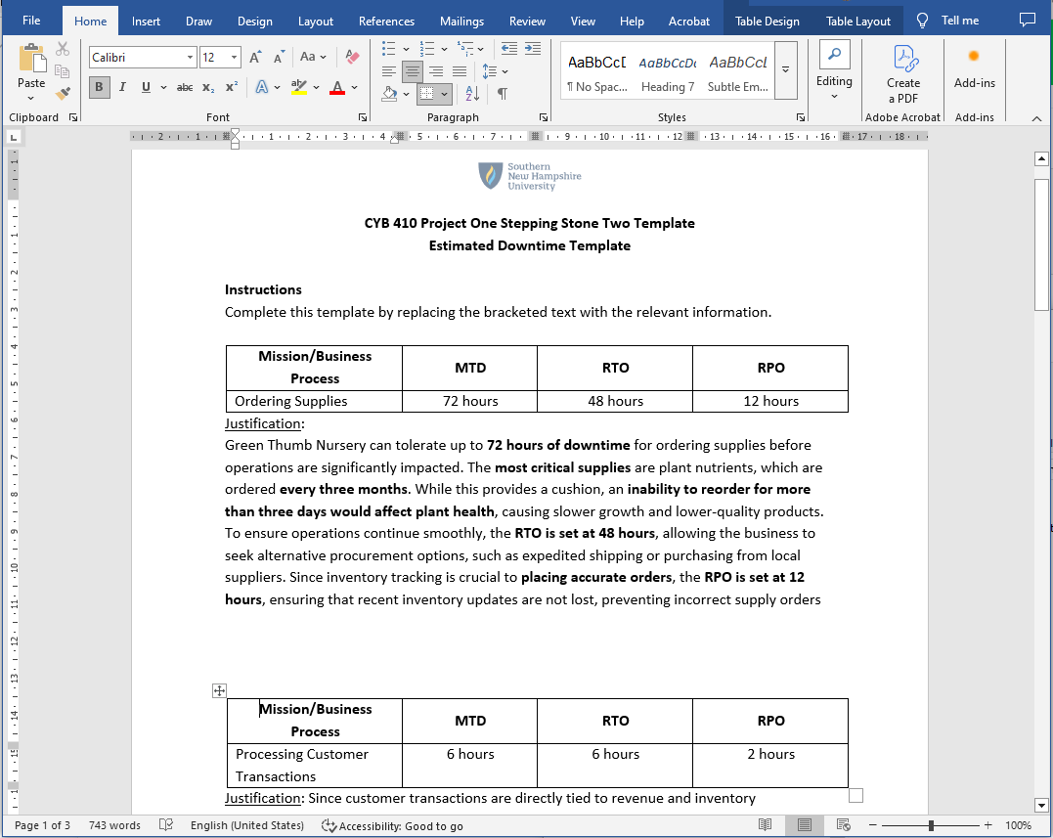1053x838 pixels.
Task: Apply the Heading 7 style
Action: pos(668,71)
